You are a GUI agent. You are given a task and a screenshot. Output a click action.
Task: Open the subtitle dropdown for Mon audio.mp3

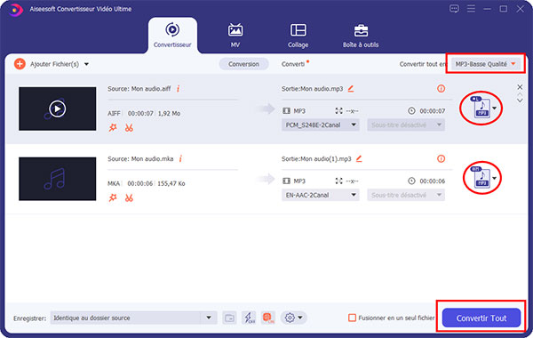tap(406, 125)
